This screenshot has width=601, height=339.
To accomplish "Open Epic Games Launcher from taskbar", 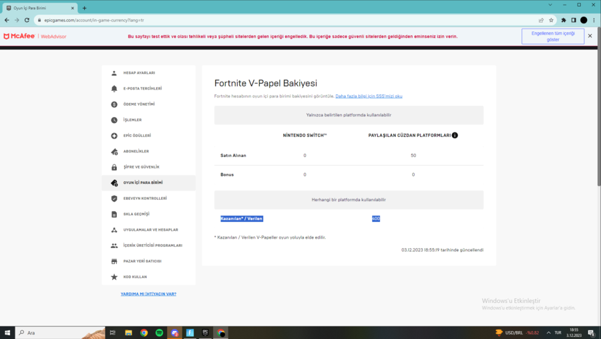I will pos(206,332).
